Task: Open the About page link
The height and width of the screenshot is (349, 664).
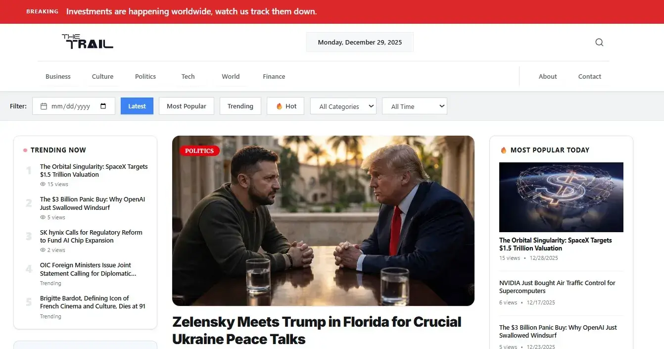Action: click(548, 76)
